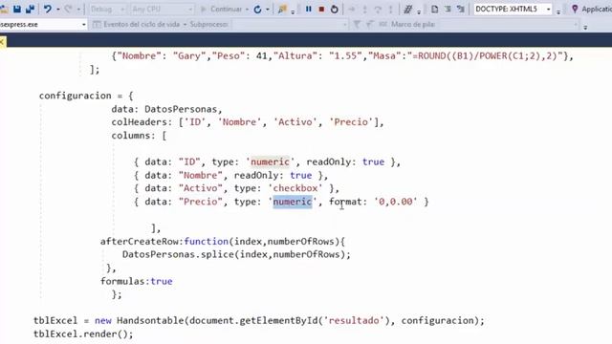Click the Save All icon
Image resolution: width=612 pixels, height=344 pixels.
click(30, 9)
